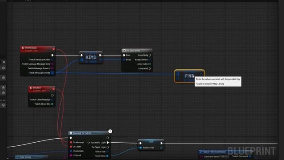Click Connect To Twitch top exec output pin
Viewport: 284px width, 160px height.
coord(107,138)
